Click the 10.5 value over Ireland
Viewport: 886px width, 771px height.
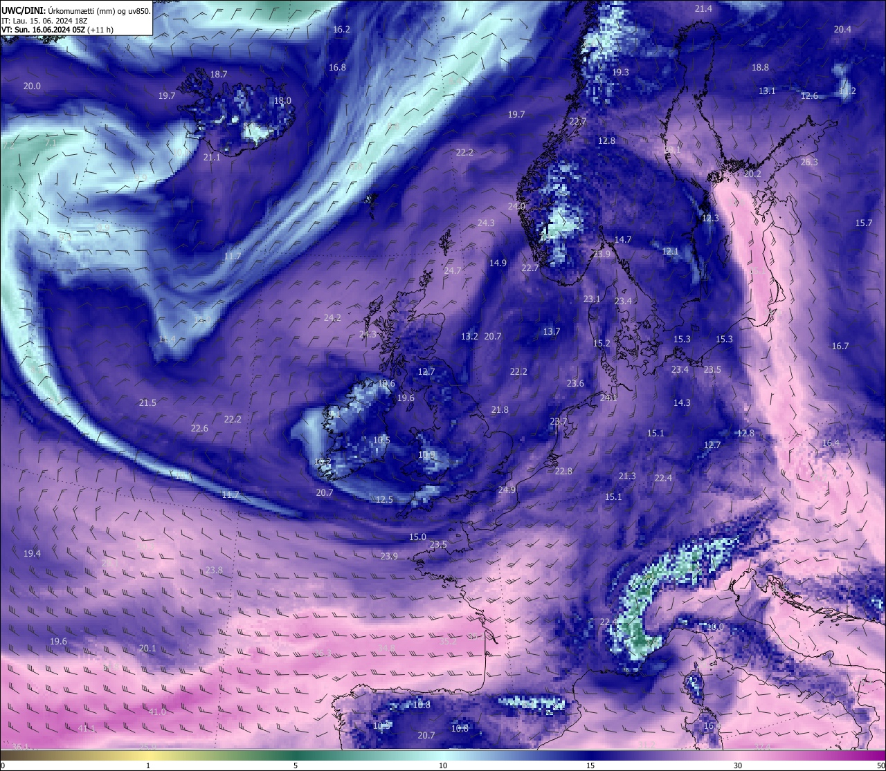click(381, 440)
